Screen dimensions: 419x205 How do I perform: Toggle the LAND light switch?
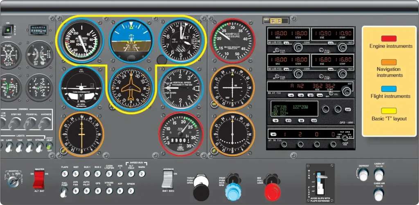[x=10, y=147]
